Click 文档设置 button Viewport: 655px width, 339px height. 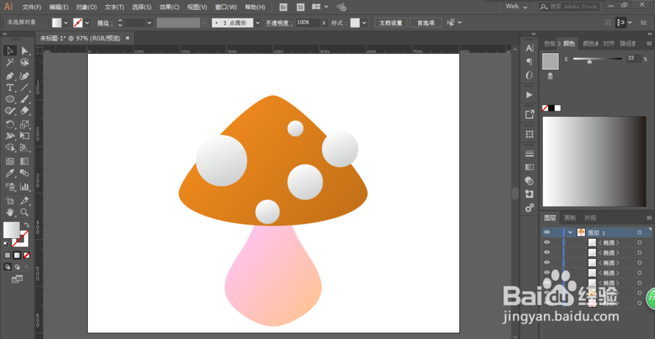[x=390, y=23]
